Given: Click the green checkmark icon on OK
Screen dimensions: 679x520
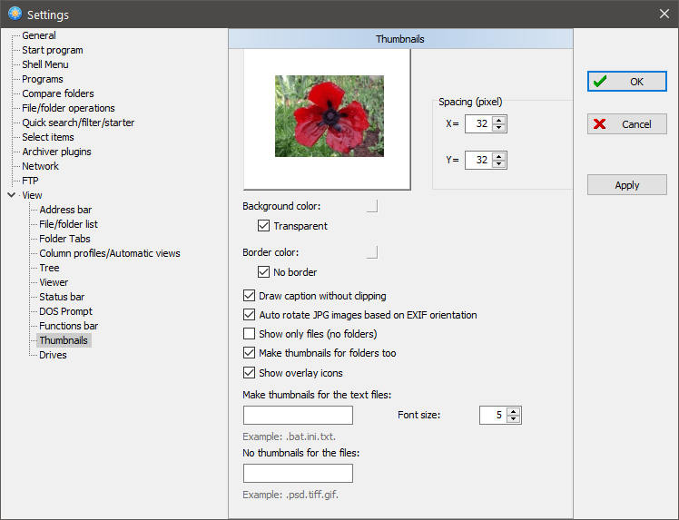Looking at the screenshot, I should [x=600, y=82].
